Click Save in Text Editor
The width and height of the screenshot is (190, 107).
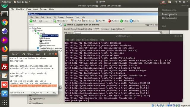point(38,54)
